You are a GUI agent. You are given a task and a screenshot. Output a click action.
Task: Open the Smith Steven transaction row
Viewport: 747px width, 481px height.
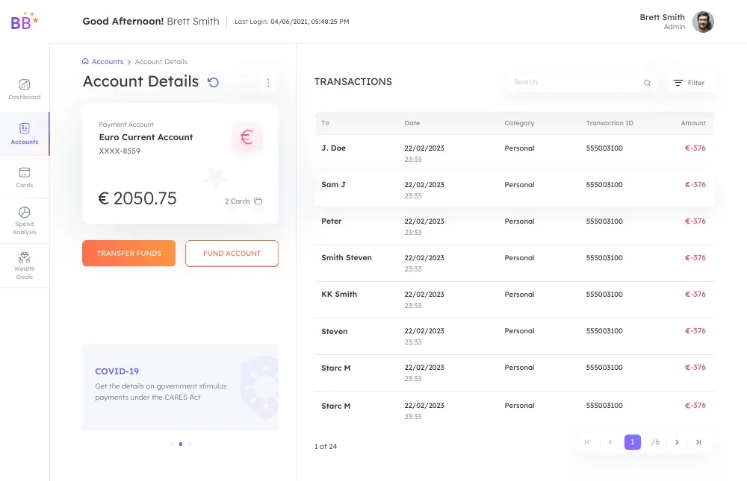click(515, 262)
